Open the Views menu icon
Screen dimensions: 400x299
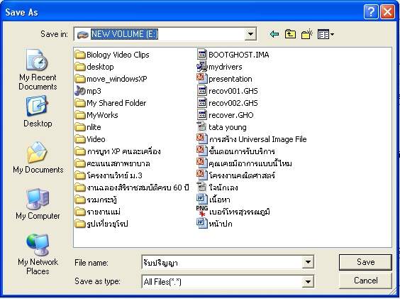326,34
